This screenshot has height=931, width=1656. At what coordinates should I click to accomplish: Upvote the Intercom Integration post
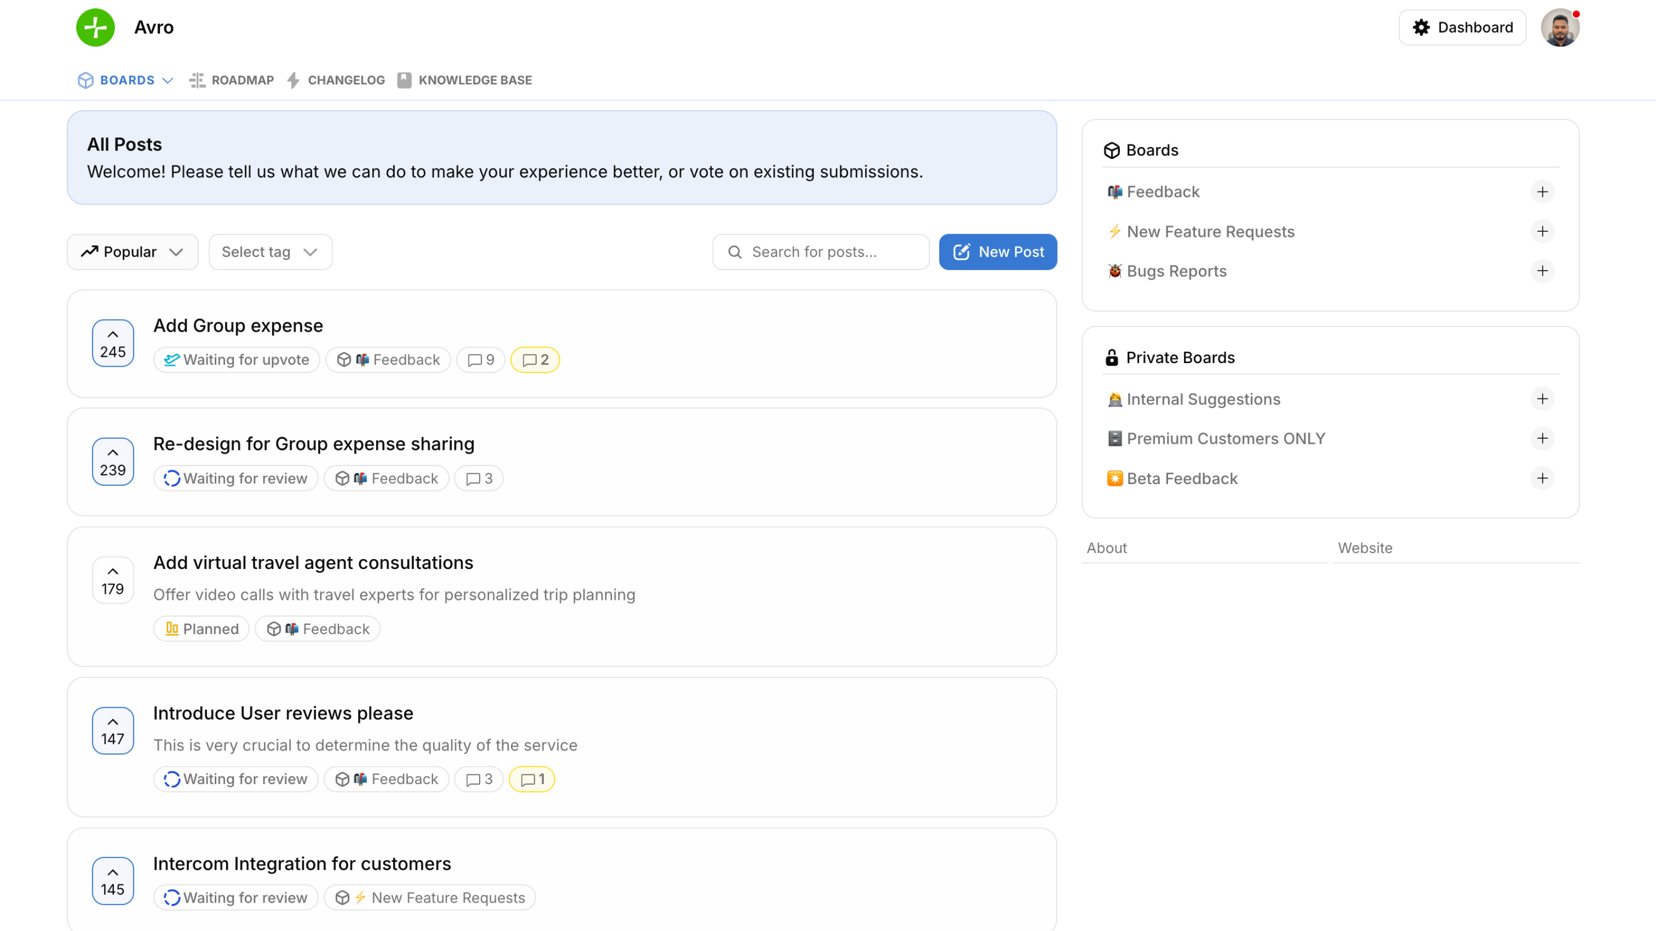pyautogui.click(x=112, y=881)
